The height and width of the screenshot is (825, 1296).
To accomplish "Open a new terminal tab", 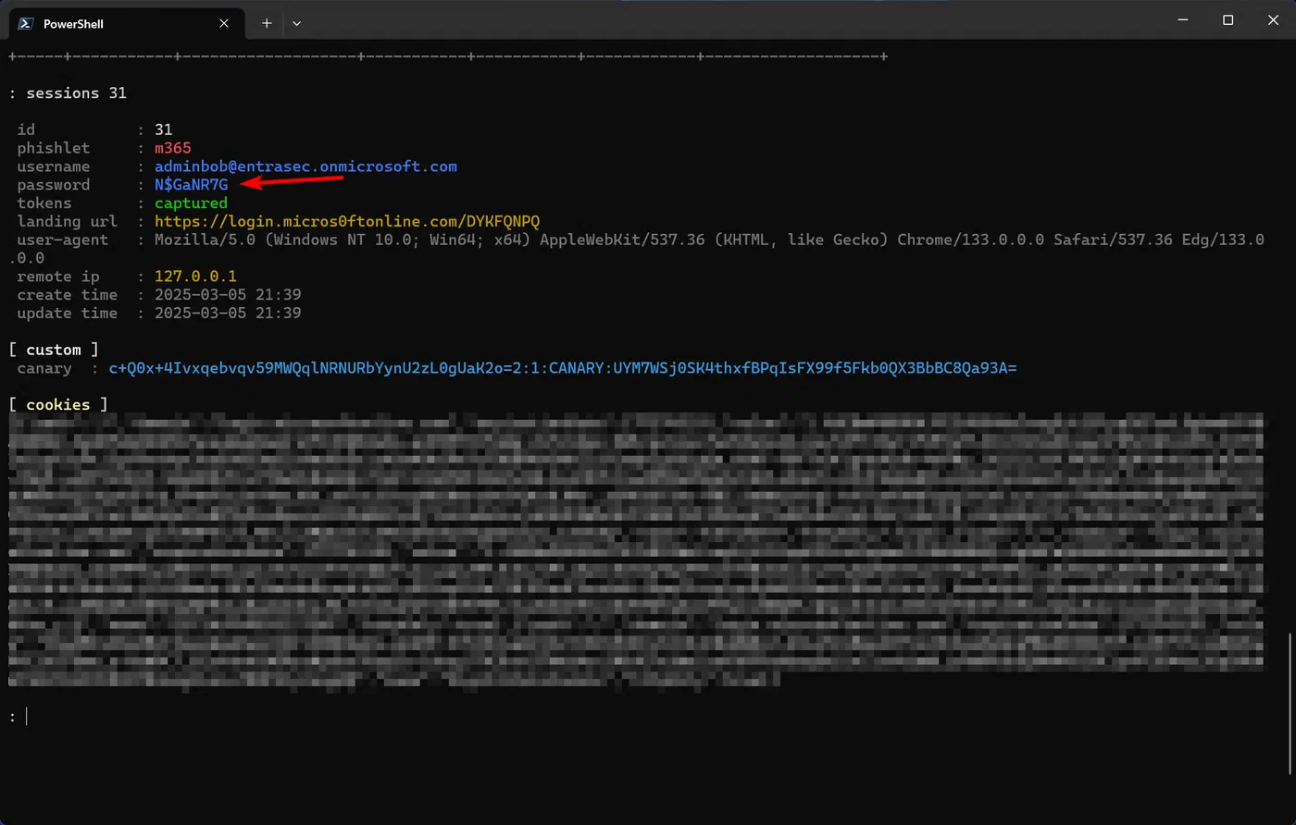I will pyautogui.click(x=267, y=23).
